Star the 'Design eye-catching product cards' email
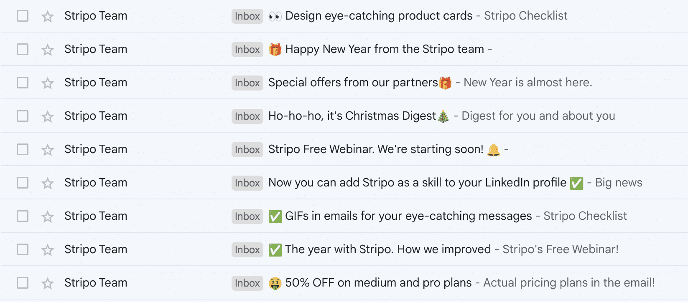The image size is (688, 302). [48, 16]
